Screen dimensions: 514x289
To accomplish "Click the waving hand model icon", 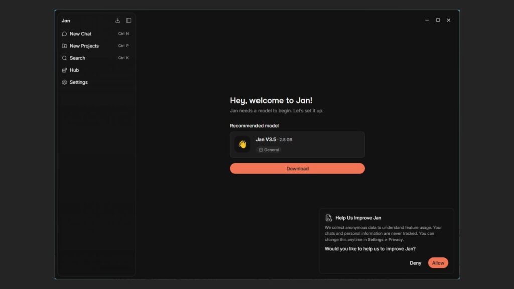I will 242,144.
